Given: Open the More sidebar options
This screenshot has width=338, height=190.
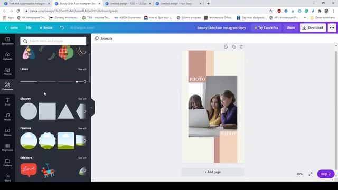Looking at the screenshot, I should [7, 178].
